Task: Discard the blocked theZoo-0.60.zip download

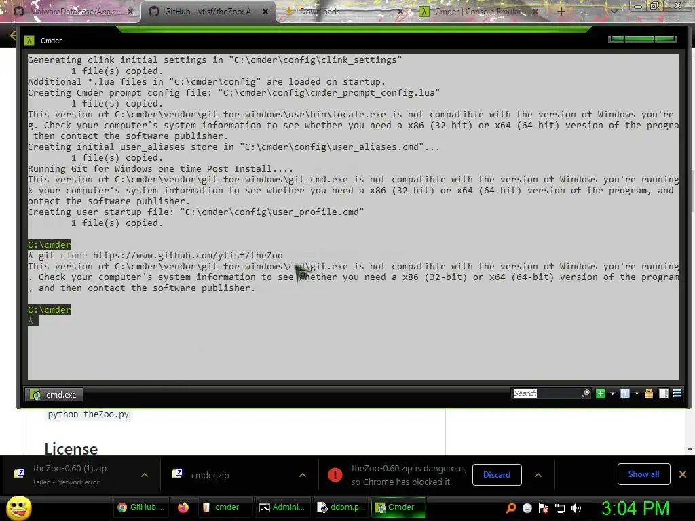Action: 497,474
